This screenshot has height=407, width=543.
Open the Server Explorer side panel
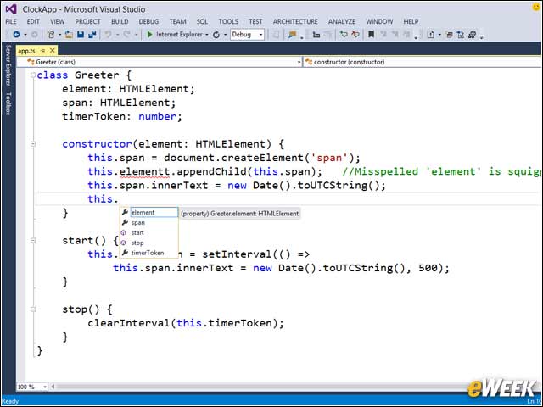coord(8,65)
